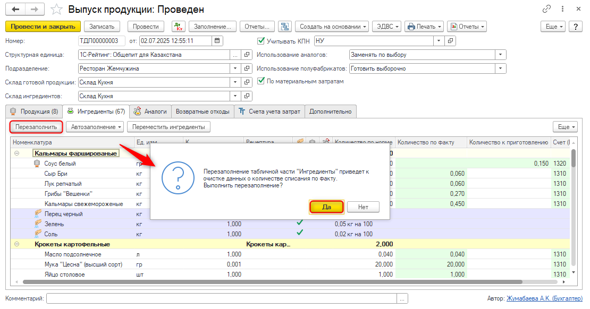590x309 pixels.
Task: Switch to Дополнительно tab
Action: point(331,111)
